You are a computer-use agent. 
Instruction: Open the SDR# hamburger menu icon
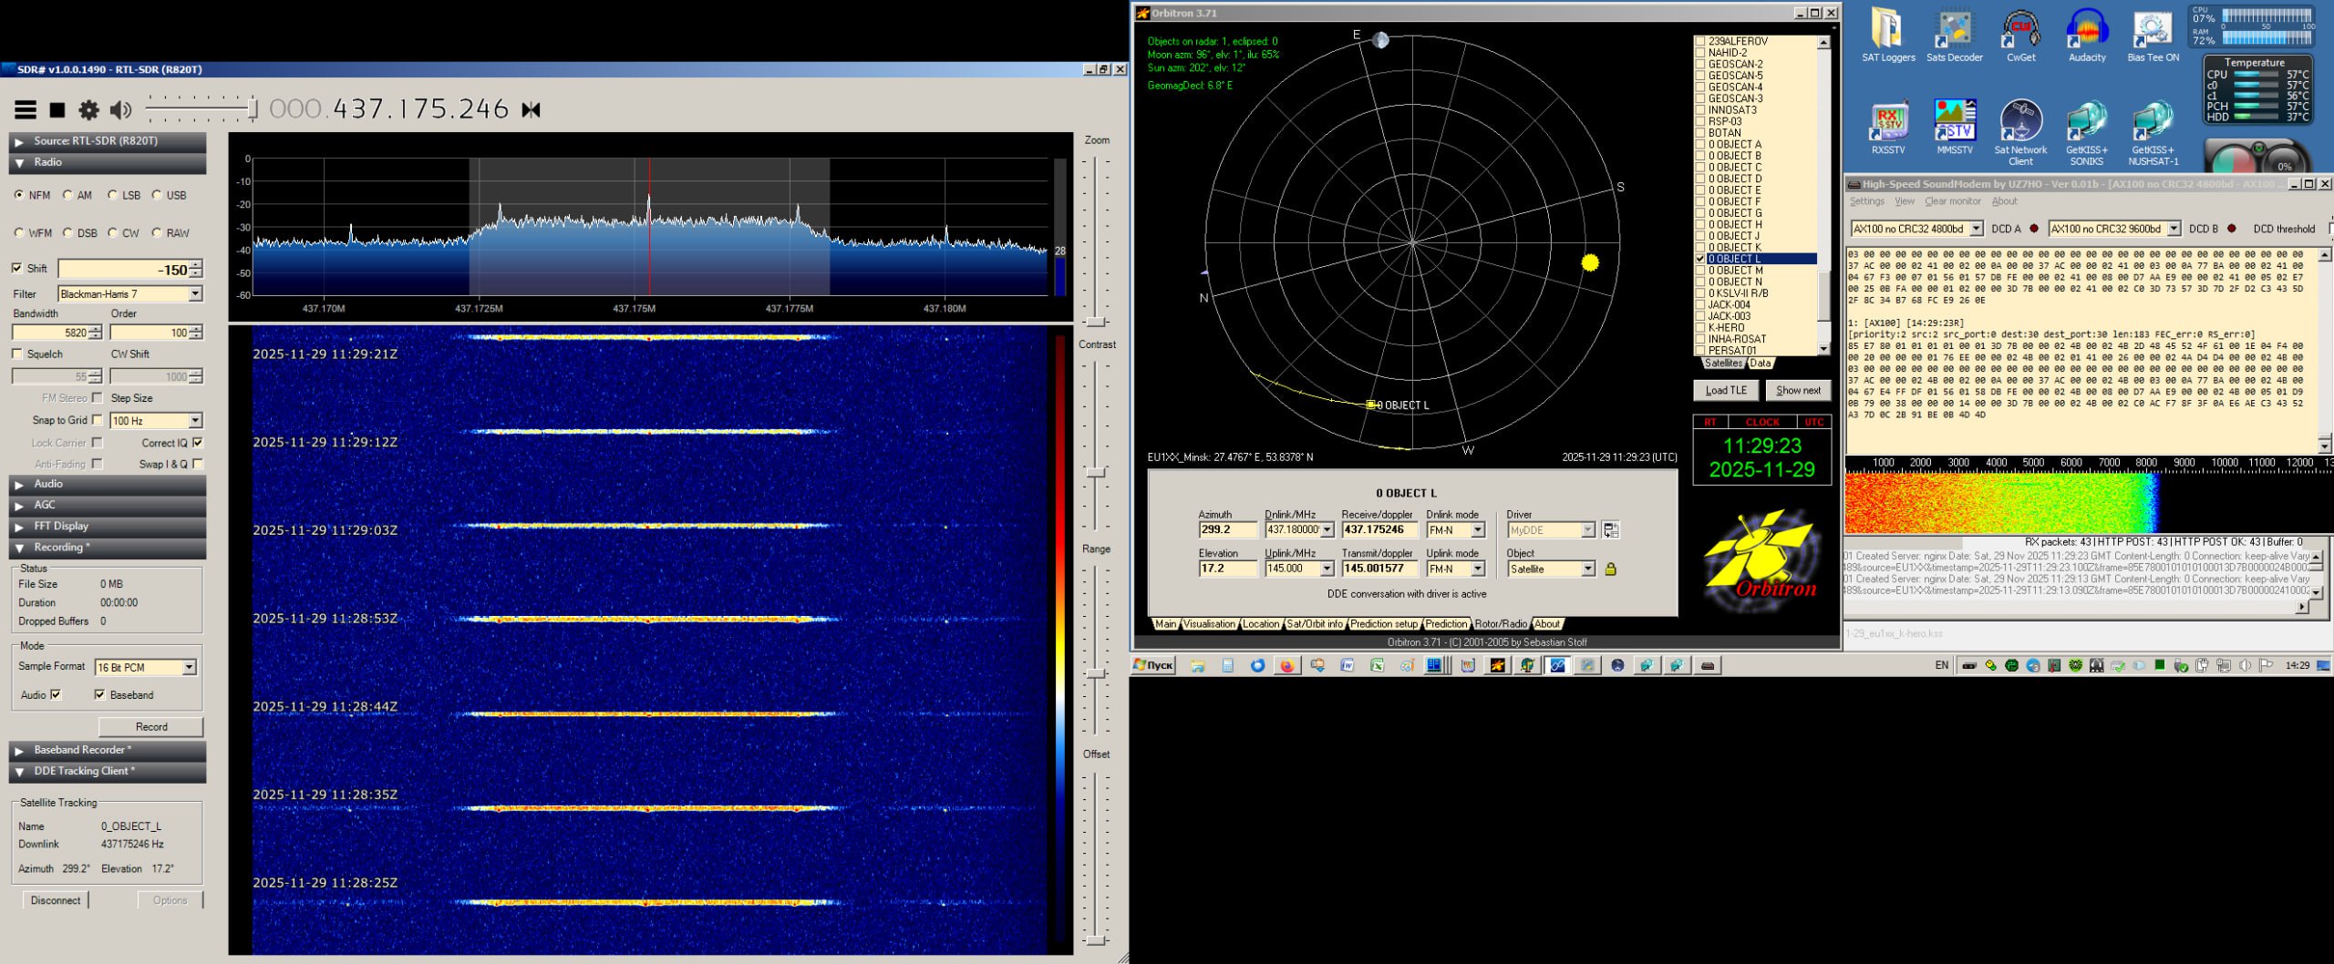tap(26, 110)
